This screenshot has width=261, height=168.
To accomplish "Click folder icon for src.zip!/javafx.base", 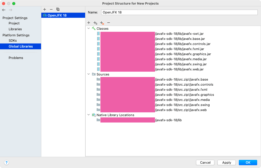I will point(98,79).
